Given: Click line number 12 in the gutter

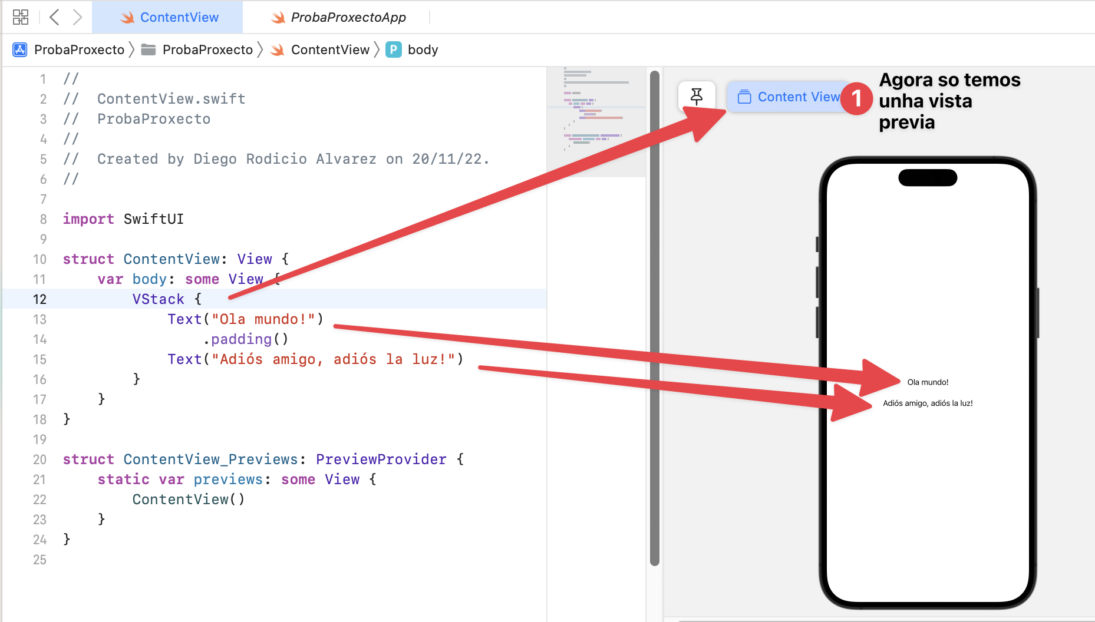Looking at the screenshot, I should pos(39,299).
